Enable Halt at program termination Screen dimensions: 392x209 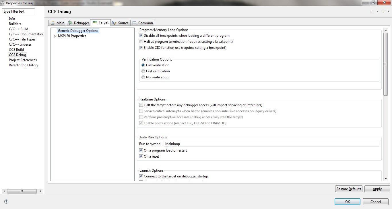[x=141, y=42]
